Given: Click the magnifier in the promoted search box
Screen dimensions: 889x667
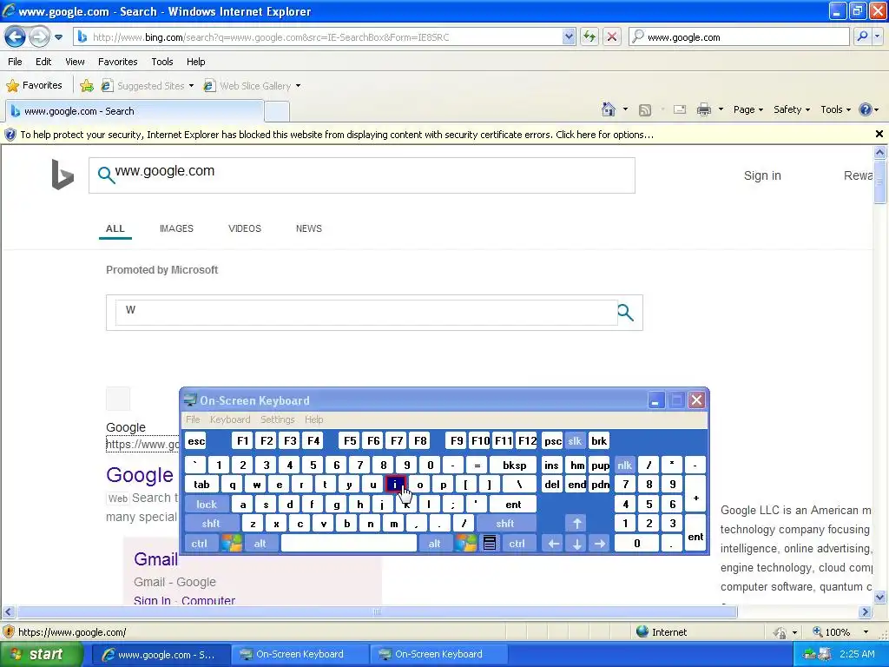Looking at the screenshot, I should [625, 312].
